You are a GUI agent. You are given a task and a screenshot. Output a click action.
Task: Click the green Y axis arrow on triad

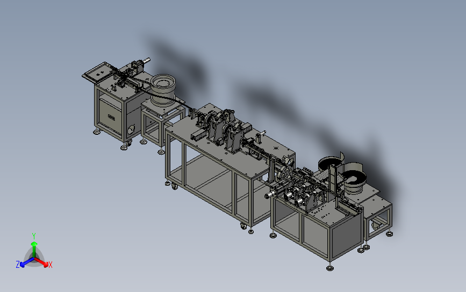(x=34, y=249)
